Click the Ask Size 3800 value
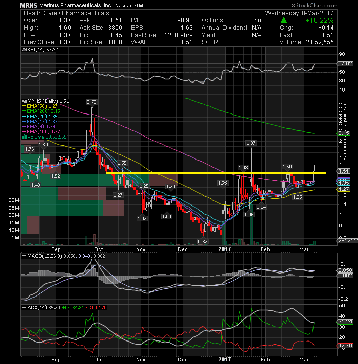 coord(115,28)
